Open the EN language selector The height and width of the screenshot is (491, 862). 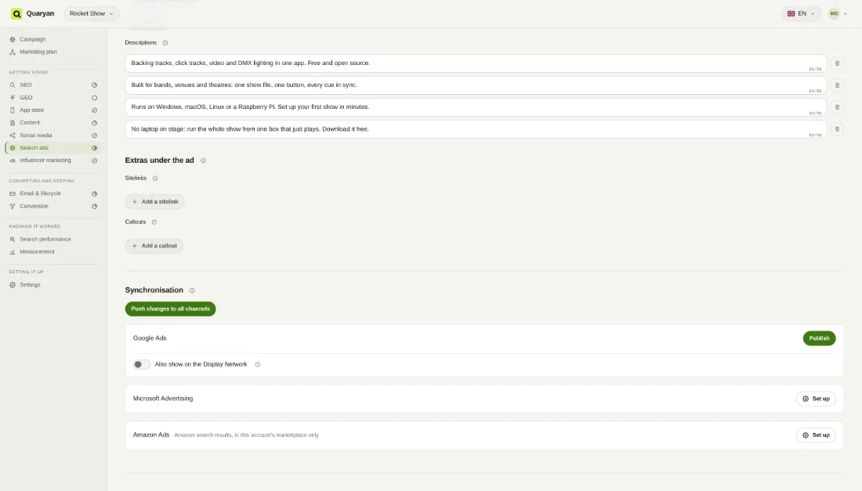point(801,14)
